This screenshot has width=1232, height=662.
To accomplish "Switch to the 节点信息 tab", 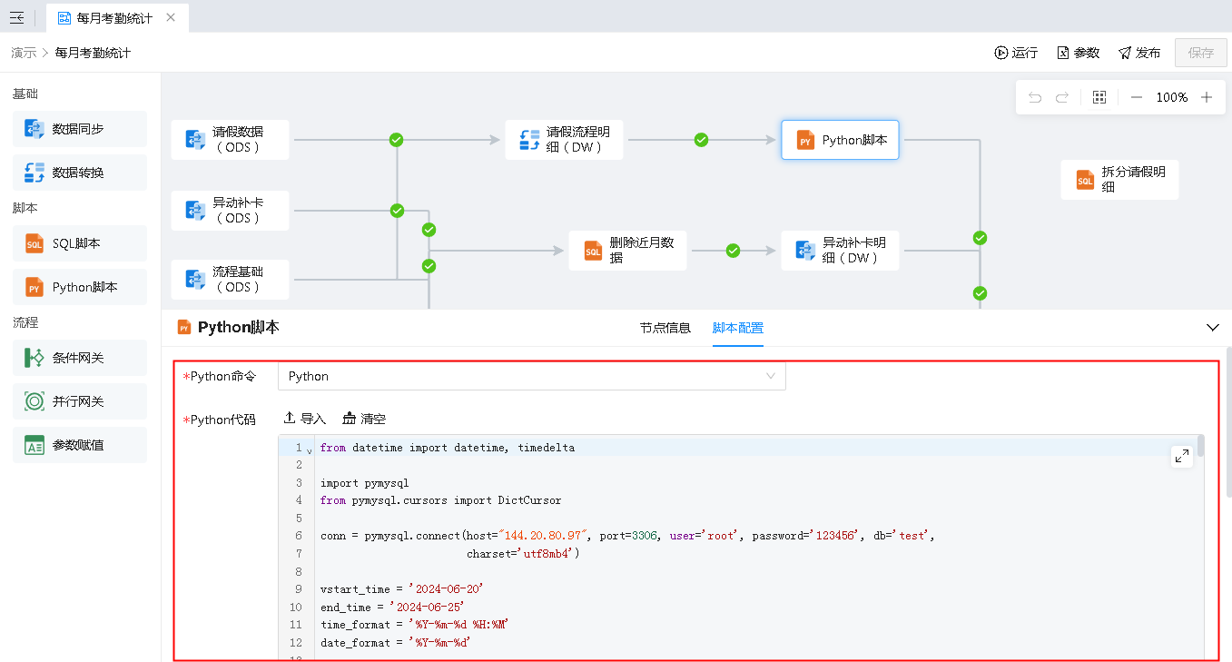I will coord(665,328).
